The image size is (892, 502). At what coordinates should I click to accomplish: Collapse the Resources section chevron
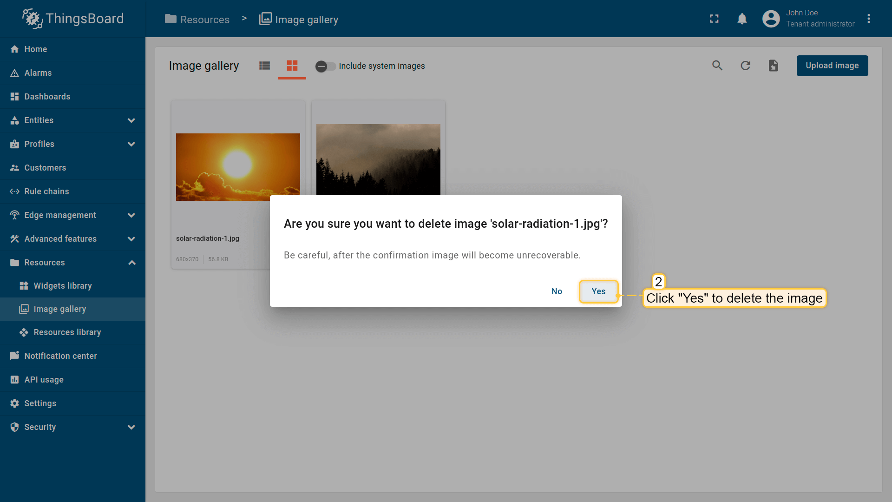pos(131,263)
